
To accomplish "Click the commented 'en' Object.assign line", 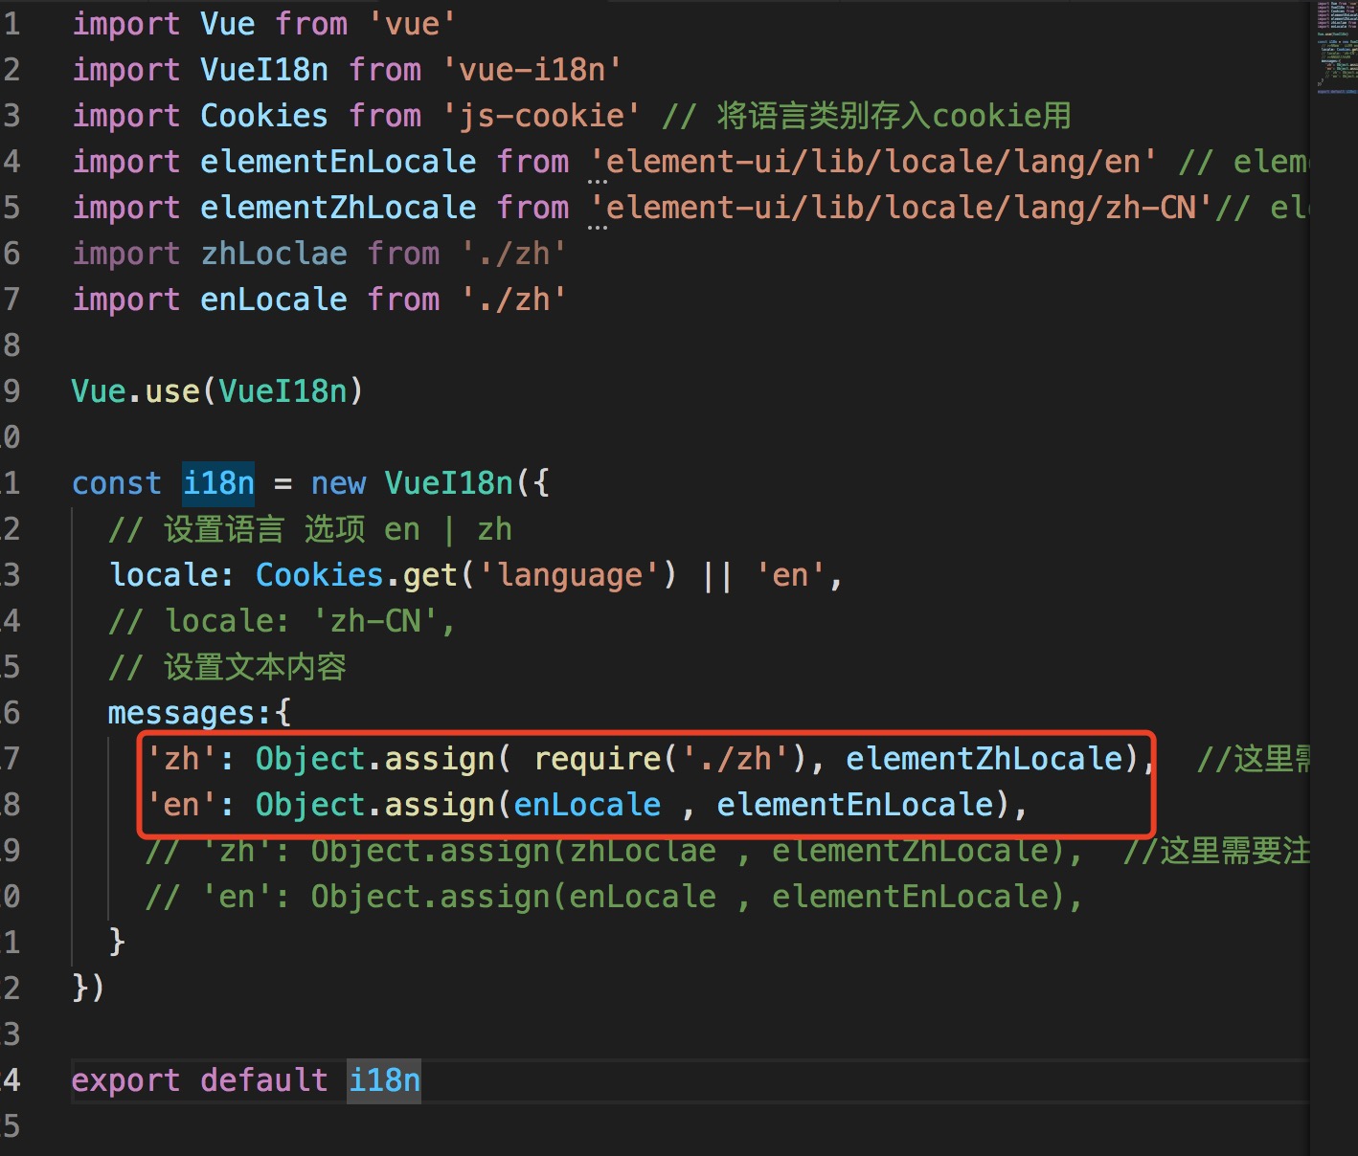I will (x=614, y=897).
